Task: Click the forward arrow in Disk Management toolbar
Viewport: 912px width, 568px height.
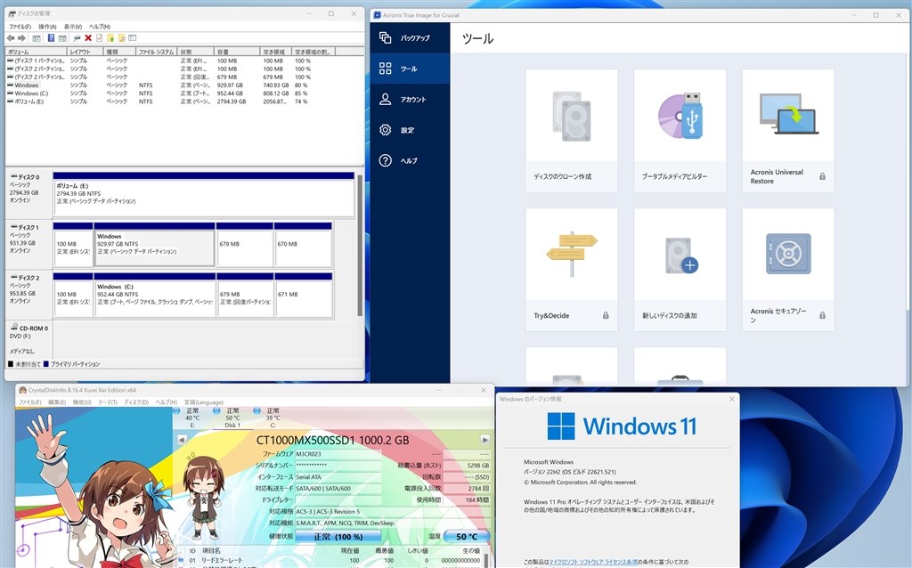Action: [x=21, y=38]
